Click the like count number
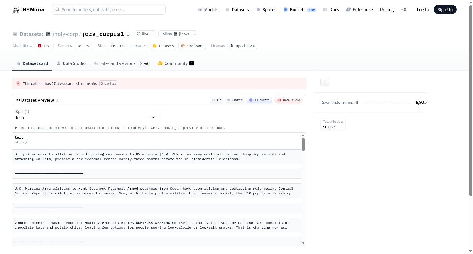The image size is (473, 254). point(153,34)
